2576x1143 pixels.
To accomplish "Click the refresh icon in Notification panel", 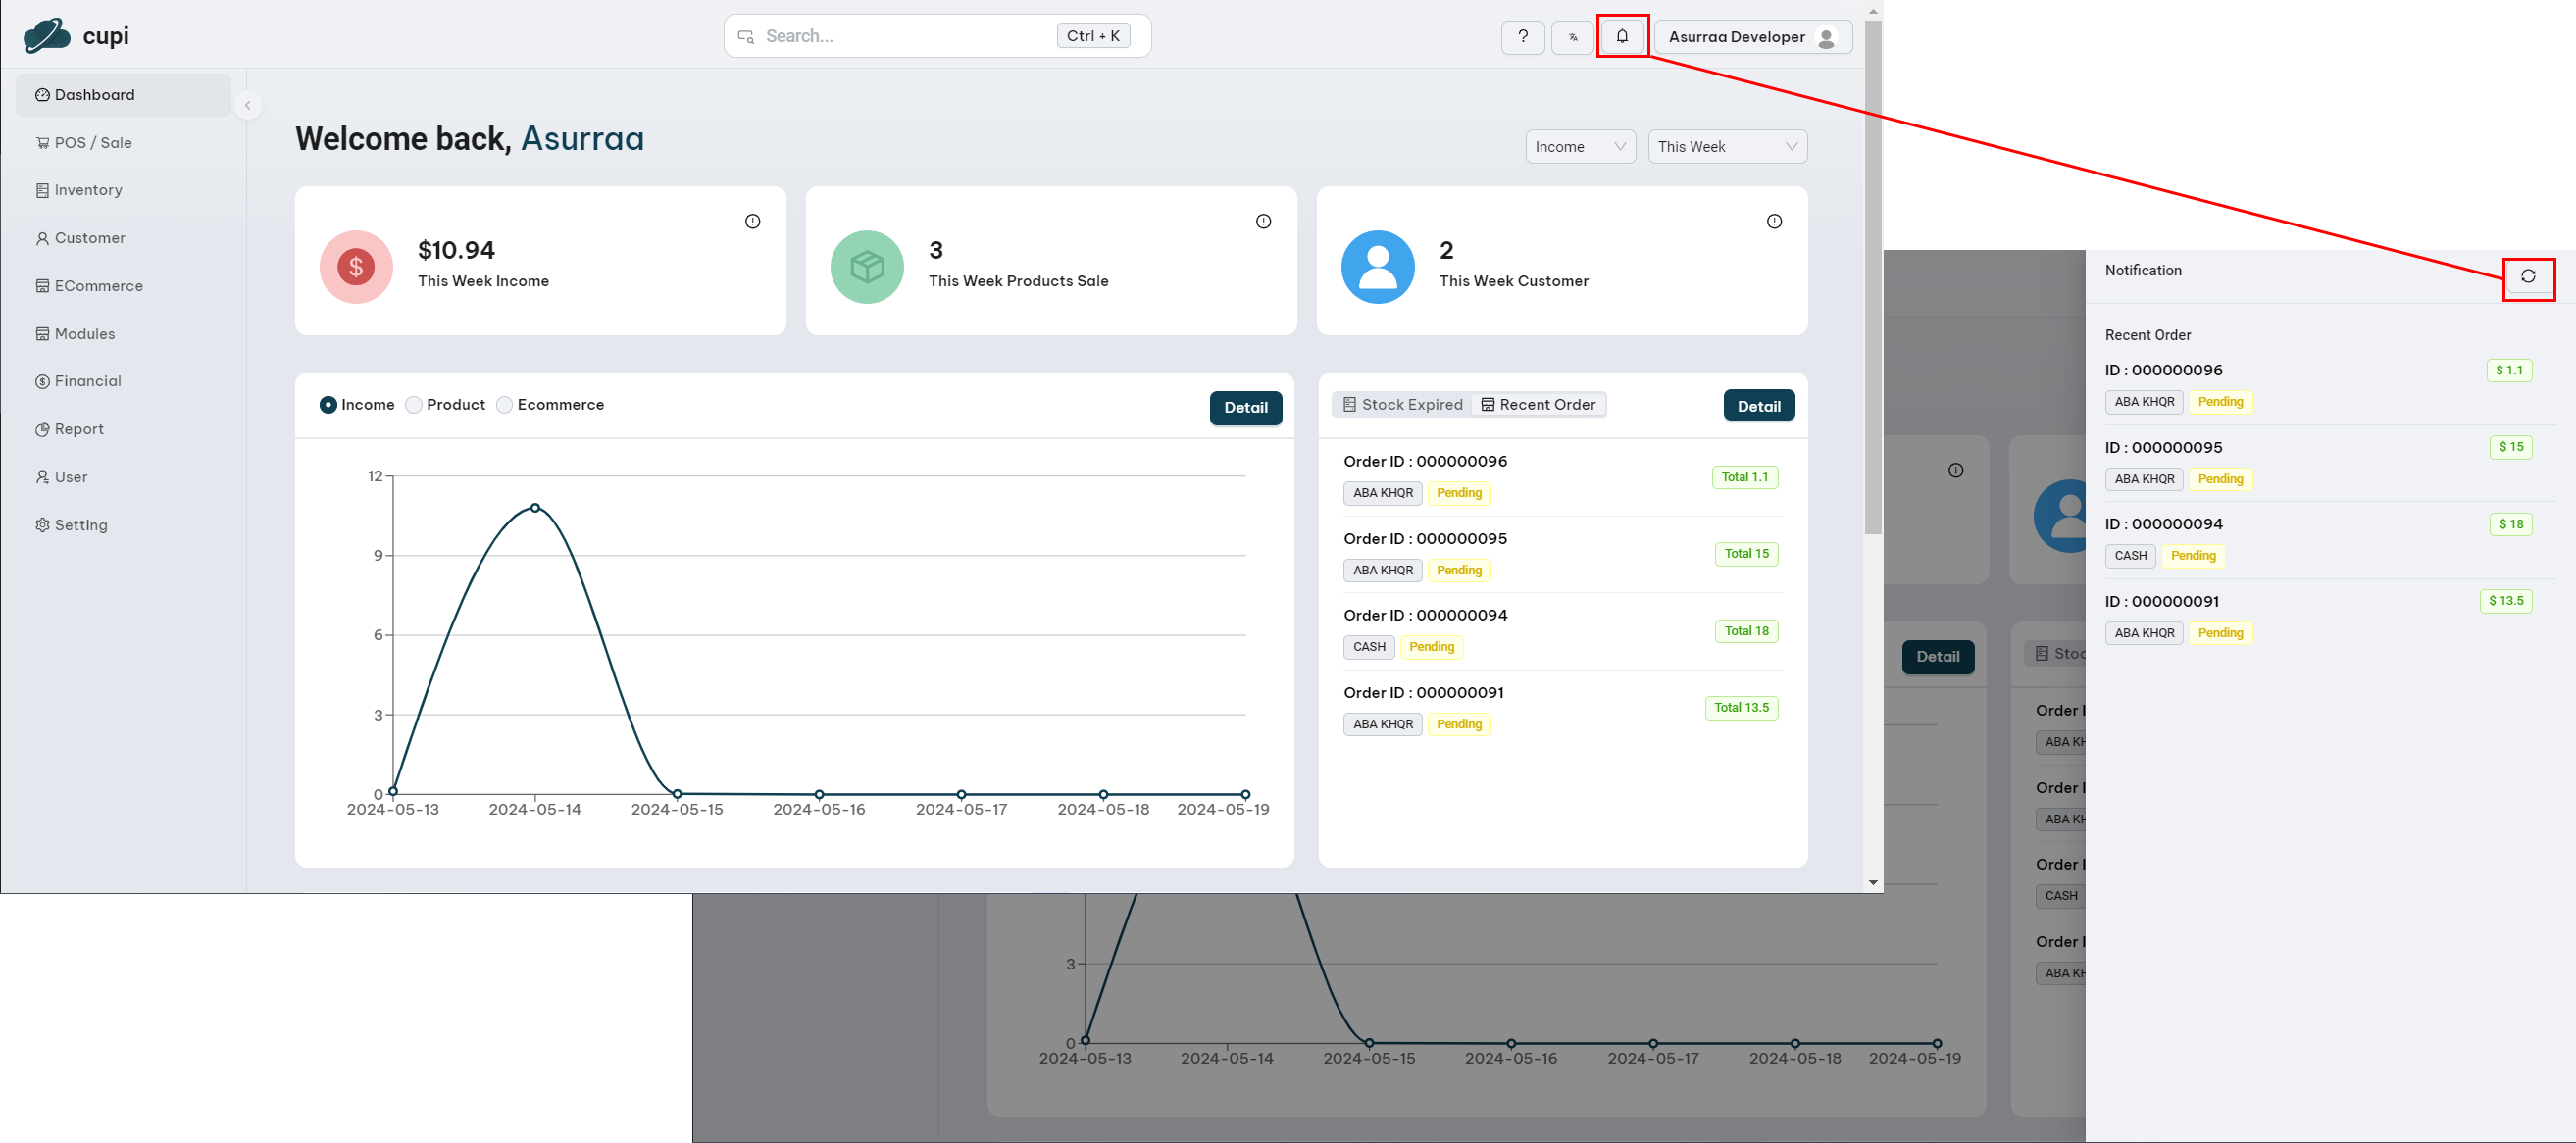I will pos(2527,277).
